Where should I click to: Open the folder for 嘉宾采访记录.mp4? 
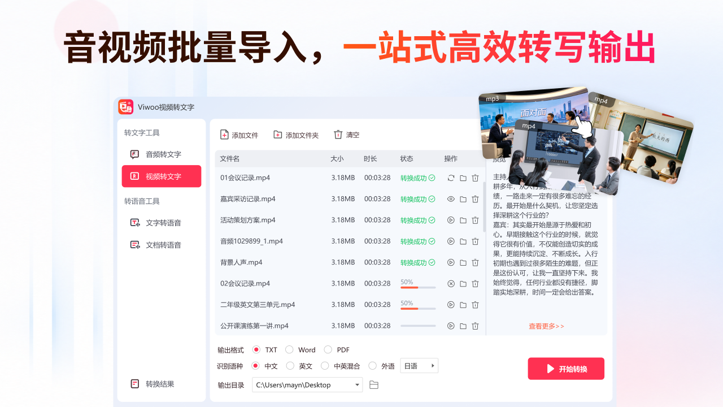(463, 199)
